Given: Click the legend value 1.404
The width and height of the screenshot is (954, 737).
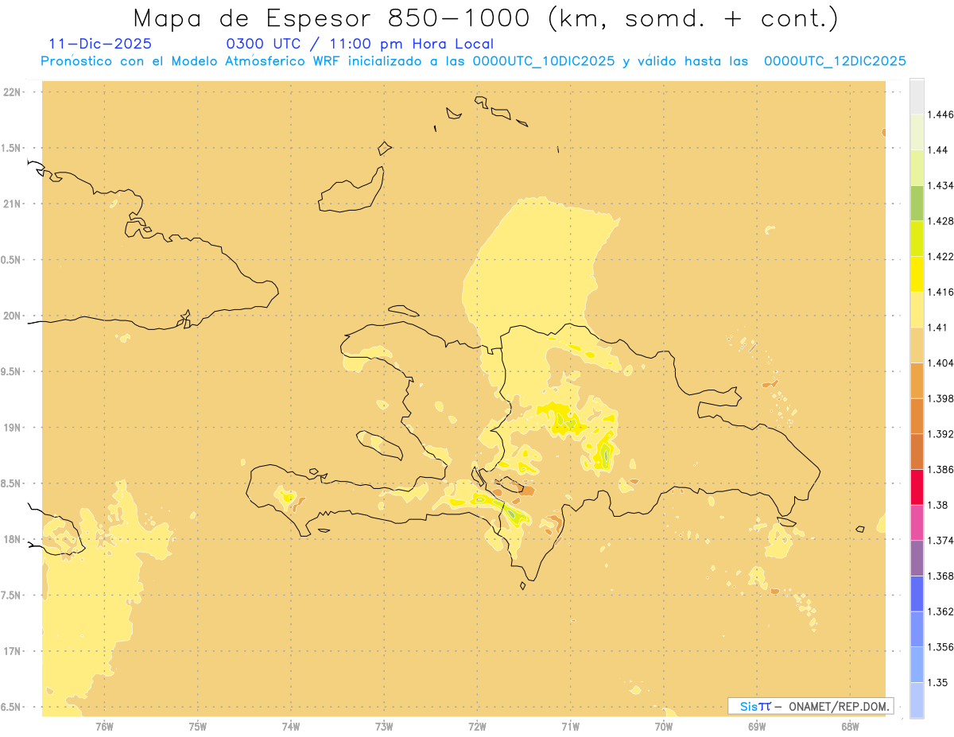Looking at the screenshot, I should click(x=941, y=363).
